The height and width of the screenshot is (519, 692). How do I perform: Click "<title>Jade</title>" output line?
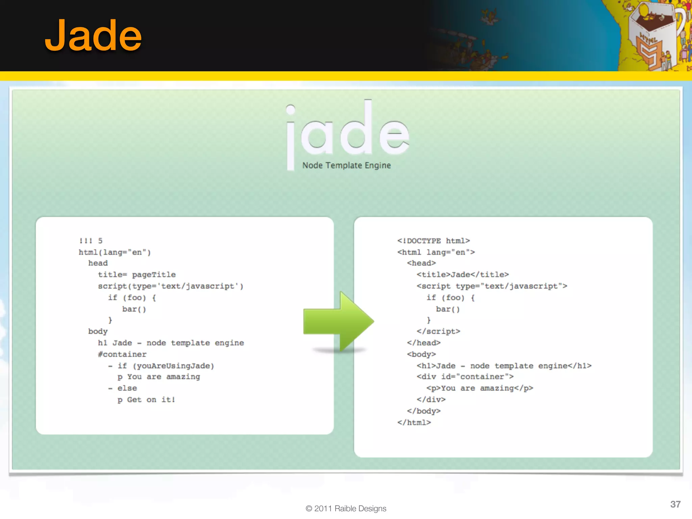click(463, 274)
